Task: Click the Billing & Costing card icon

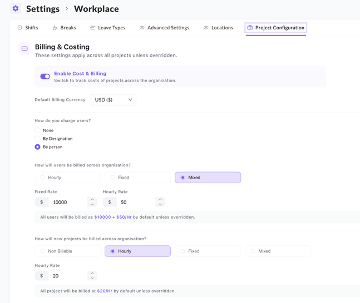Action: [x=24, y=48]
